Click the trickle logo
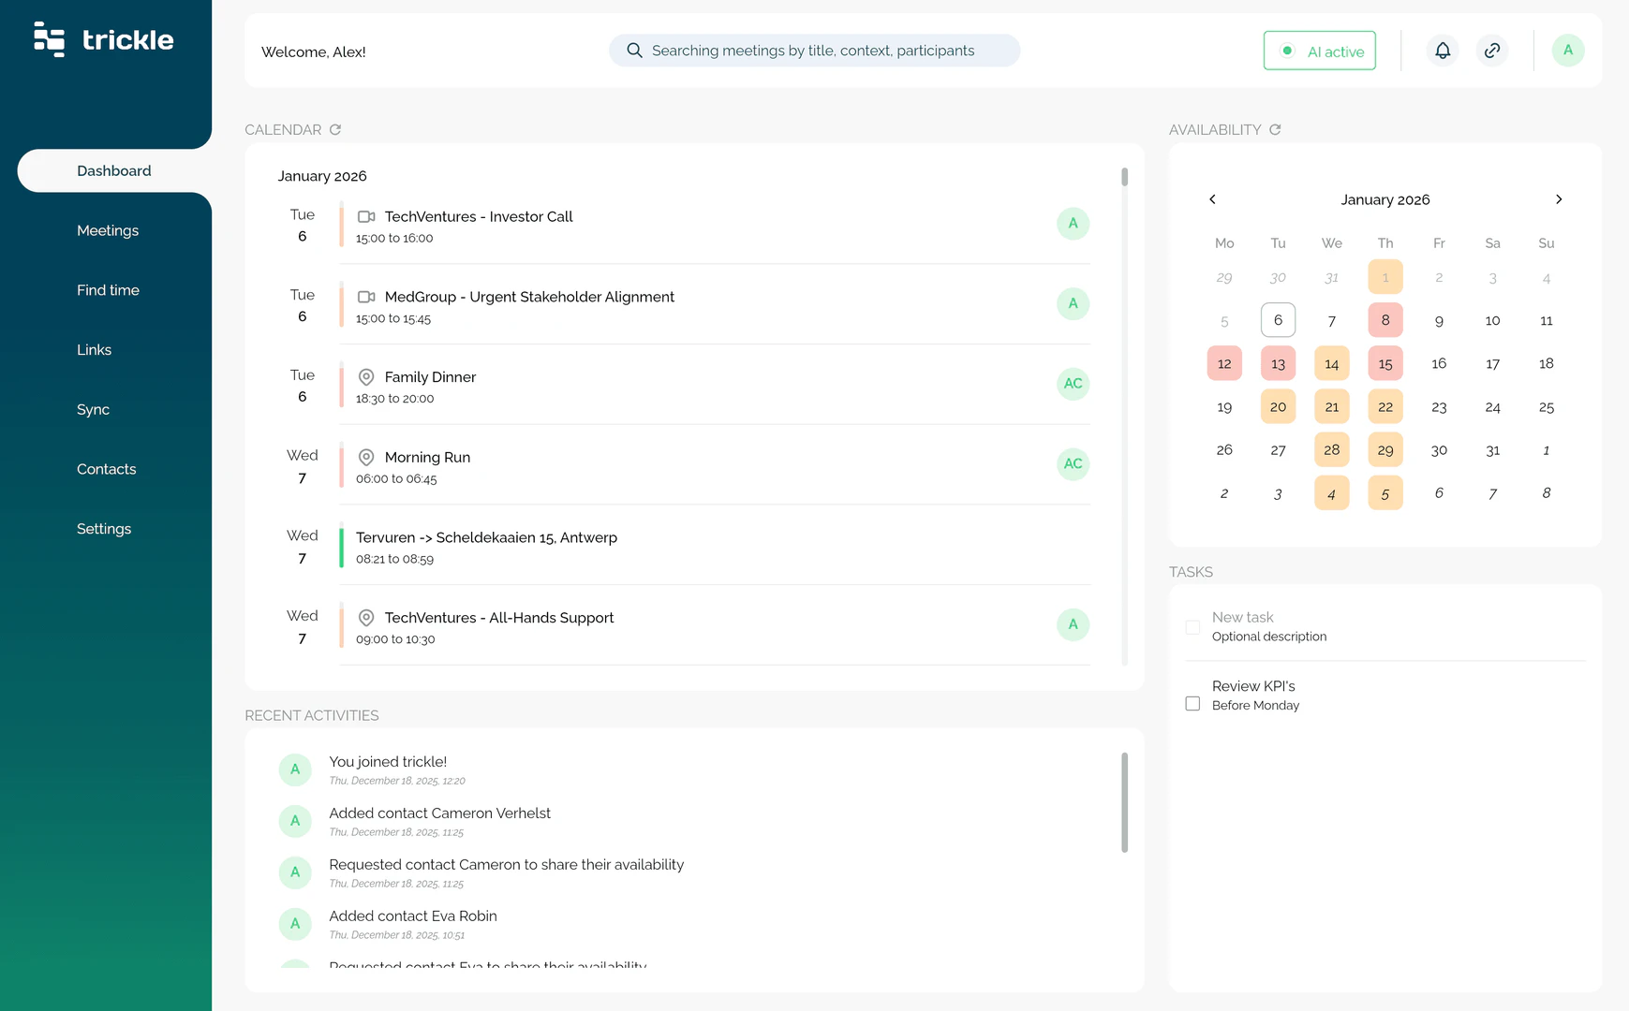Viewport: 1629px width, 1011px height. (103, 39)
